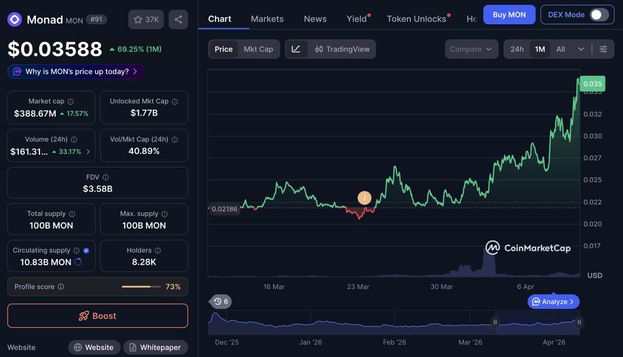Click Volume (24h) info icon
Viewport: 623px width, 357px height.
(x=74, y=139)
